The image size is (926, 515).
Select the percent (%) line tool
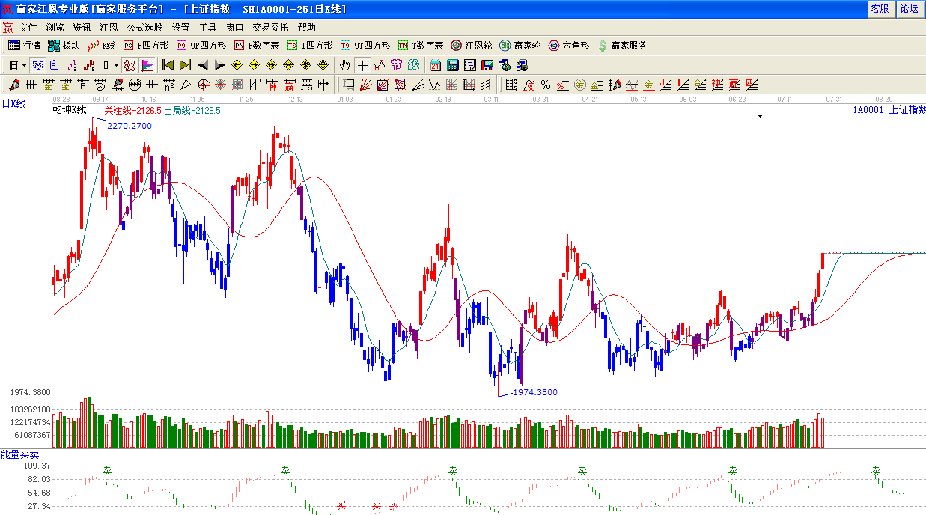[546, 85]
